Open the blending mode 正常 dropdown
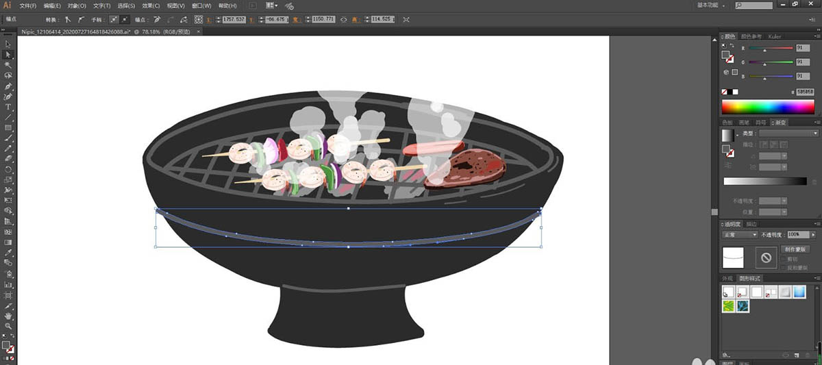 coord(740,234)
